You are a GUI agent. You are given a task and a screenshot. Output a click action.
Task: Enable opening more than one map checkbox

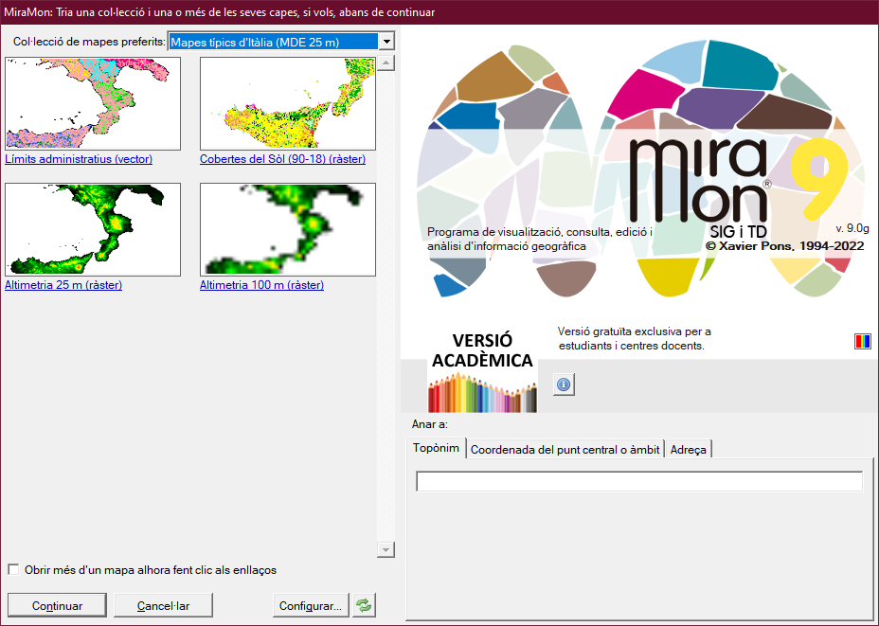pos(13,570)
